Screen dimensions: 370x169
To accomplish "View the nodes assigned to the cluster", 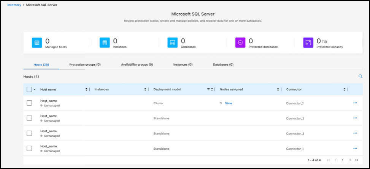I will pyautogui.click(x=229, y=103).
